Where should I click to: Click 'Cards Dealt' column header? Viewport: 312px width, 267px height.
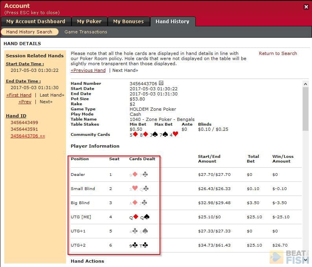click(142, 159)
